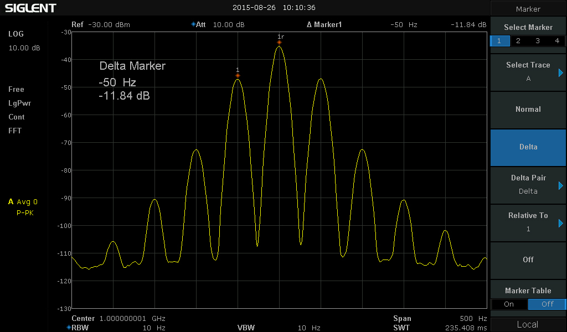Turn Marker Table Off
Image resolution: width=567 pixels, height=332 pixels.
pos(547,304)
